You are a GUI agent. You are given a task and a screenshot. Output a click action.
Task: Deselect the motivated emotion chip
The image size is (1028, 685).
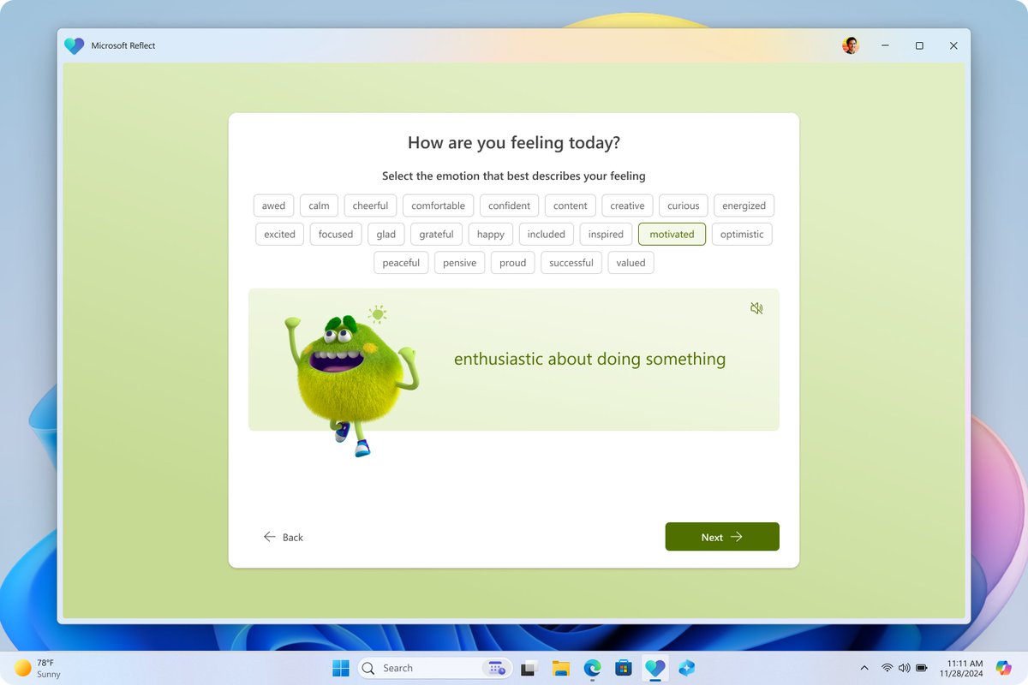pos(672,234)
